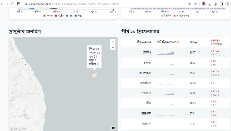Open the flag extension icon in toolbar

coord(204,4)
